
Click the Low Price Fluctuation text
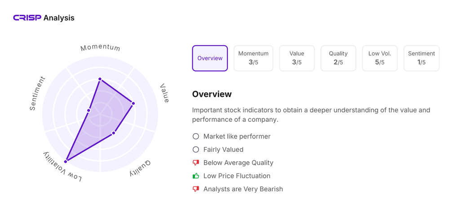coord(237,176)
